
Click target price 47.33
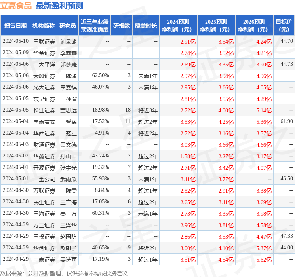click(287, 236)
